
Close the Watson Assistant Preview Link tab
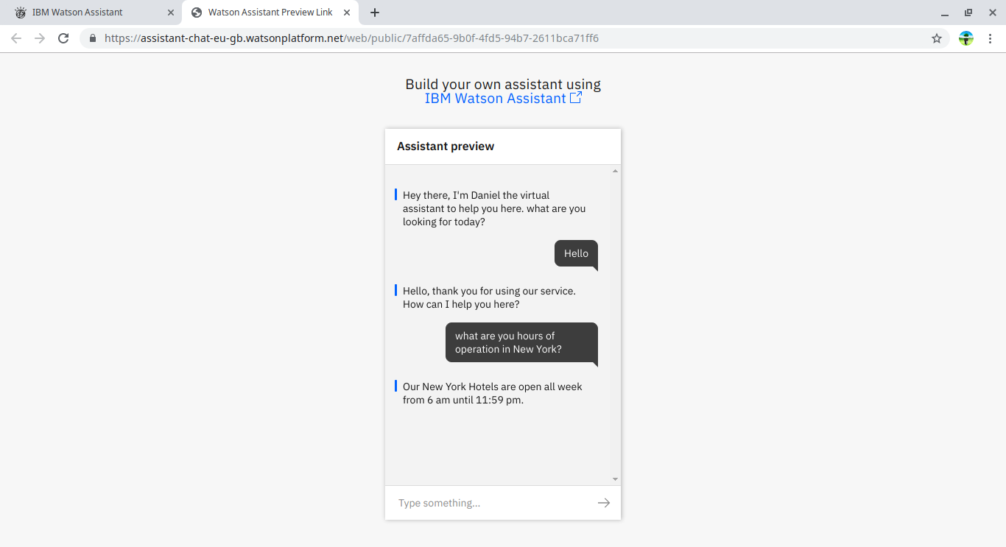347,13
